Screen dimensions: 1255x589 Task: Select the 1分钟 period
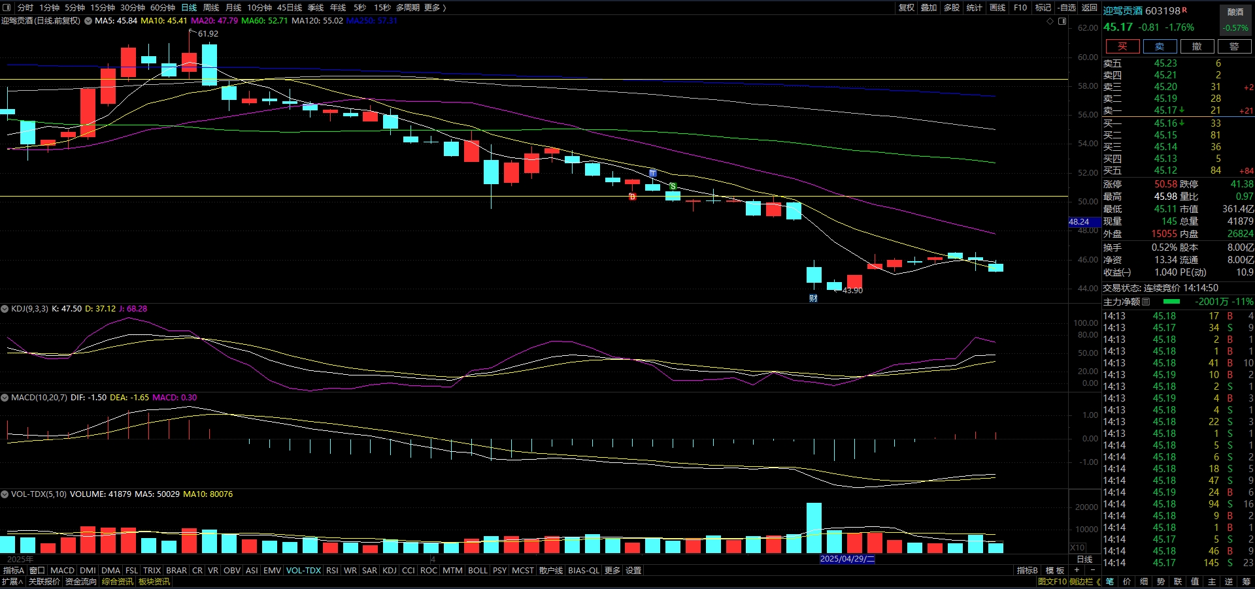[49, 7]
